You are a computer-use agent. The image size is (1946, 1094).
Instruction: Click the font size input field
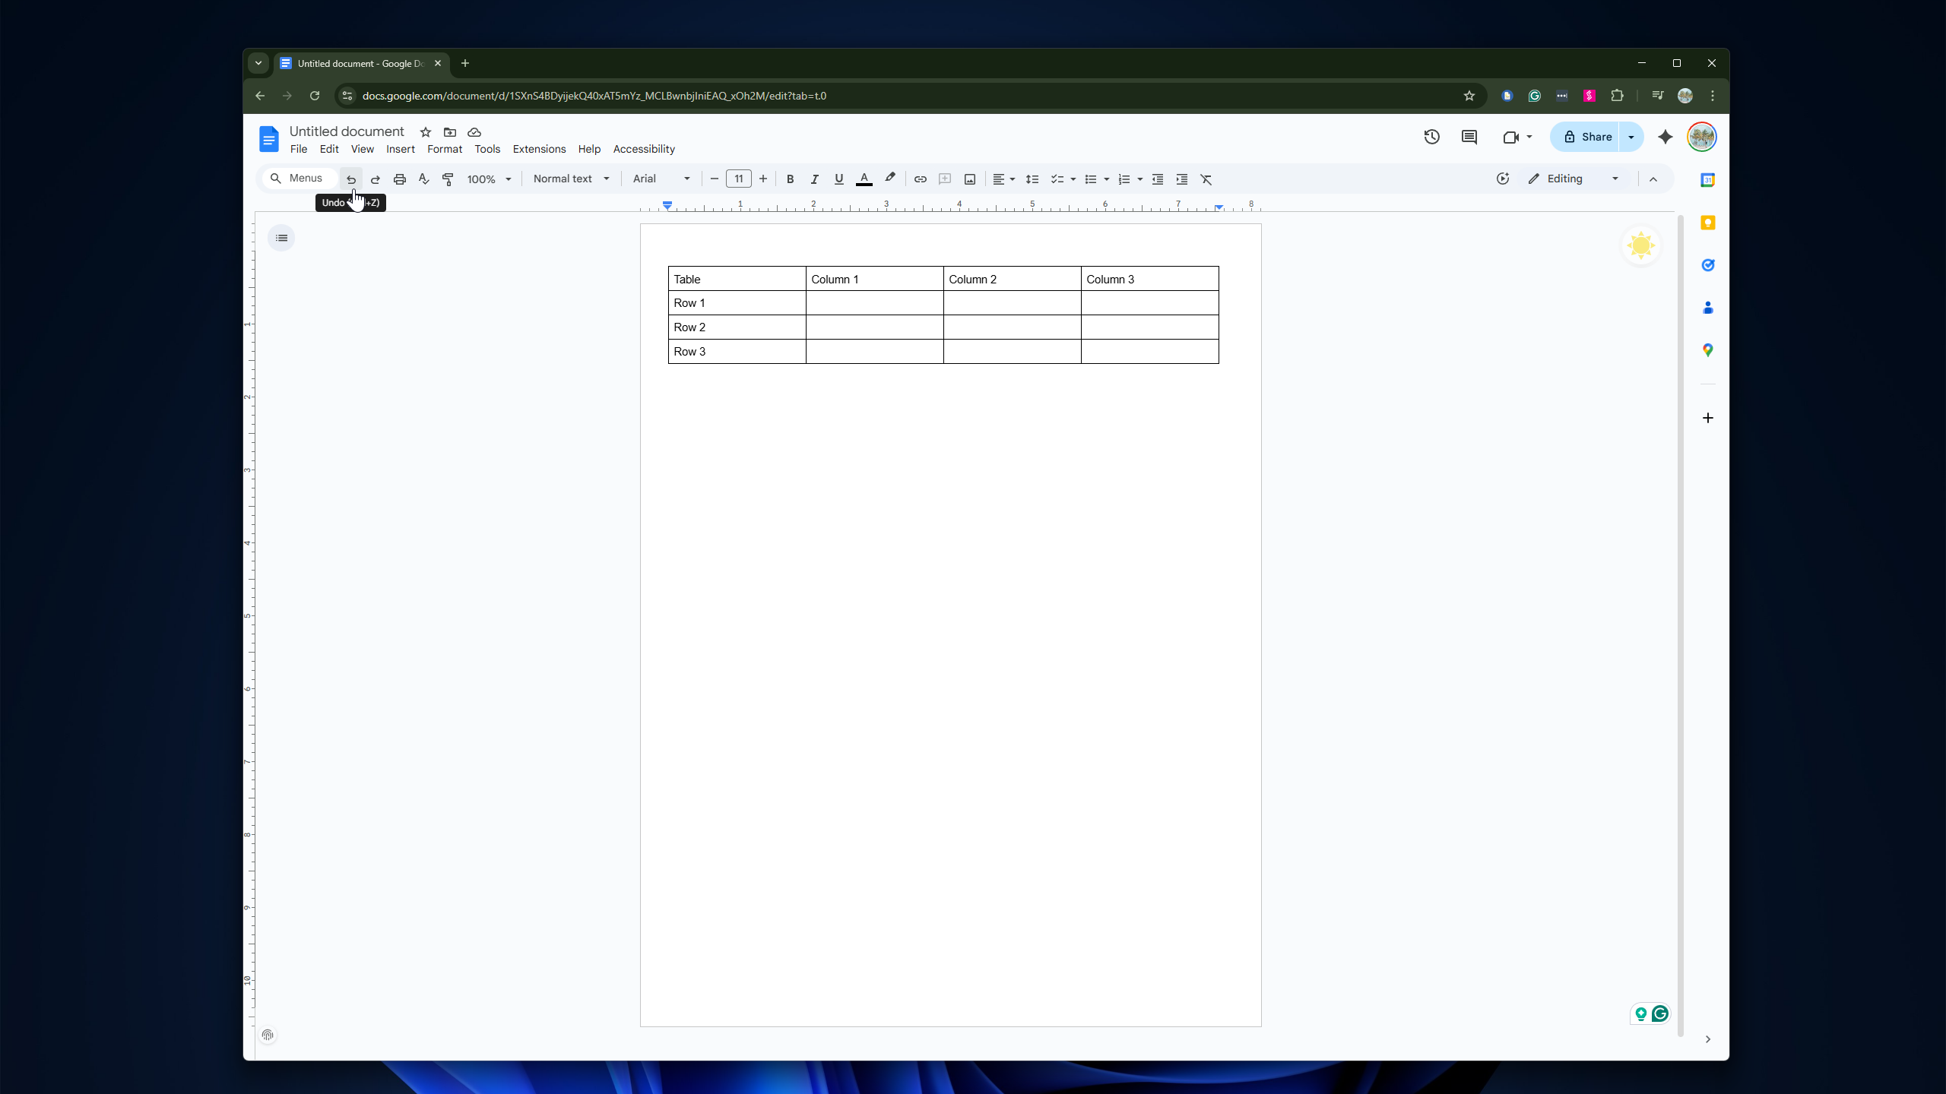[x=738, y=179]
